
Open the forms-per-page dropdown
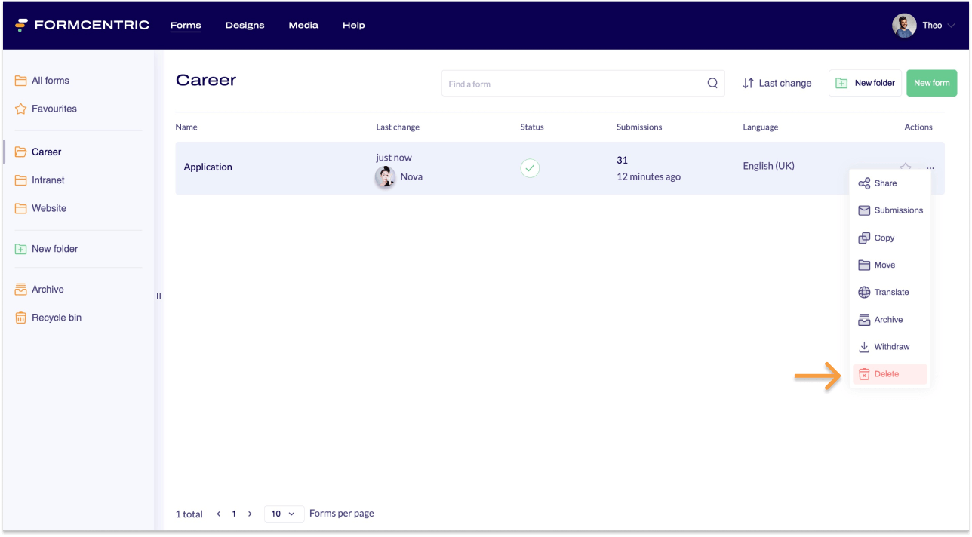click(x=284, y=514)
